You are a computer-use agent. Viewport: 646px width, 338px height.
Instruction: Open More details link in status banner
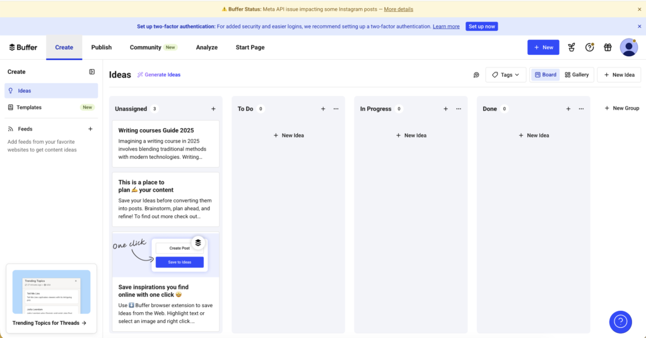pos(398,9)
